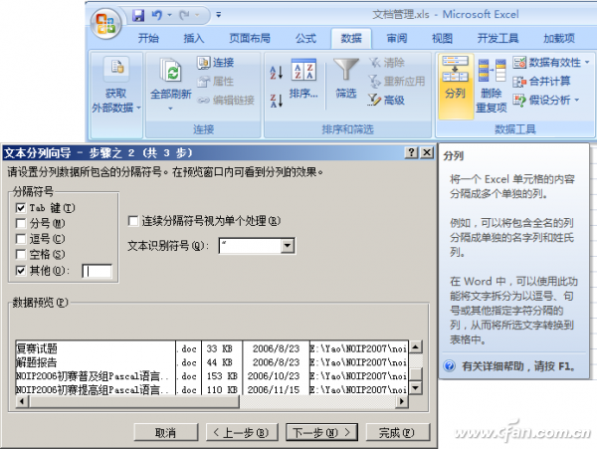This screenshot has height=449, width=597.
Task: Open the 排序 sort dialog icon
Action: click(x=303, y=70)
